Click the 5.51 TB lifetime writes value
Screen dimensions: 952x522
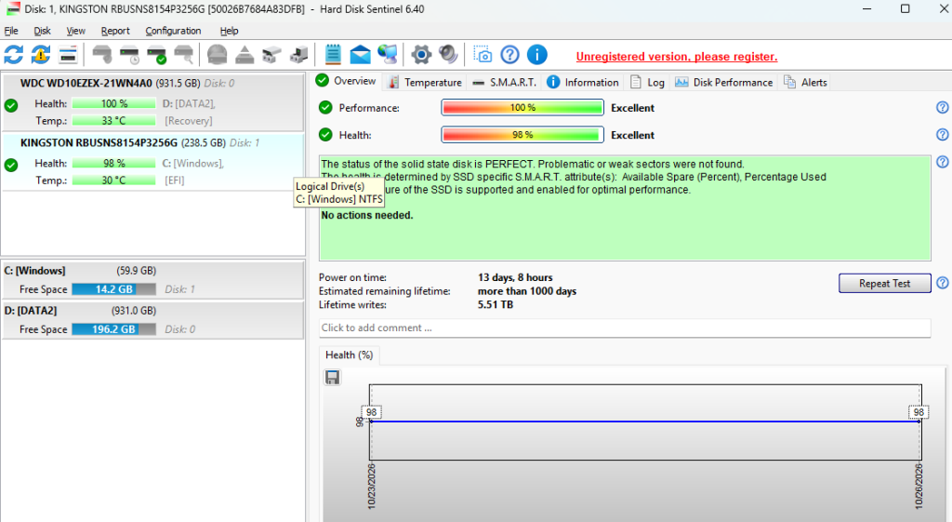[x=496, y=304]
